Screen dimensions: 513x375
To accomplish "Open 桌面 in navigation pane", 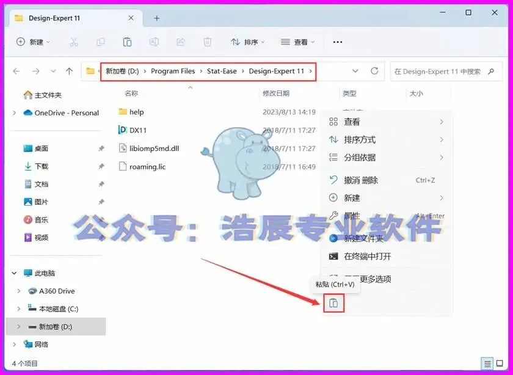I will pyautogui.click(x=36, y=148).
